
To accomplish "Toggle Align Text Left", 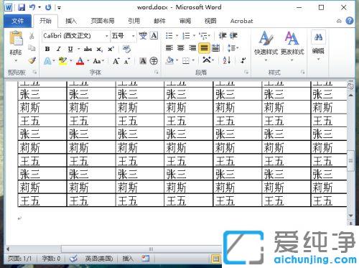I will coord(169,48).
